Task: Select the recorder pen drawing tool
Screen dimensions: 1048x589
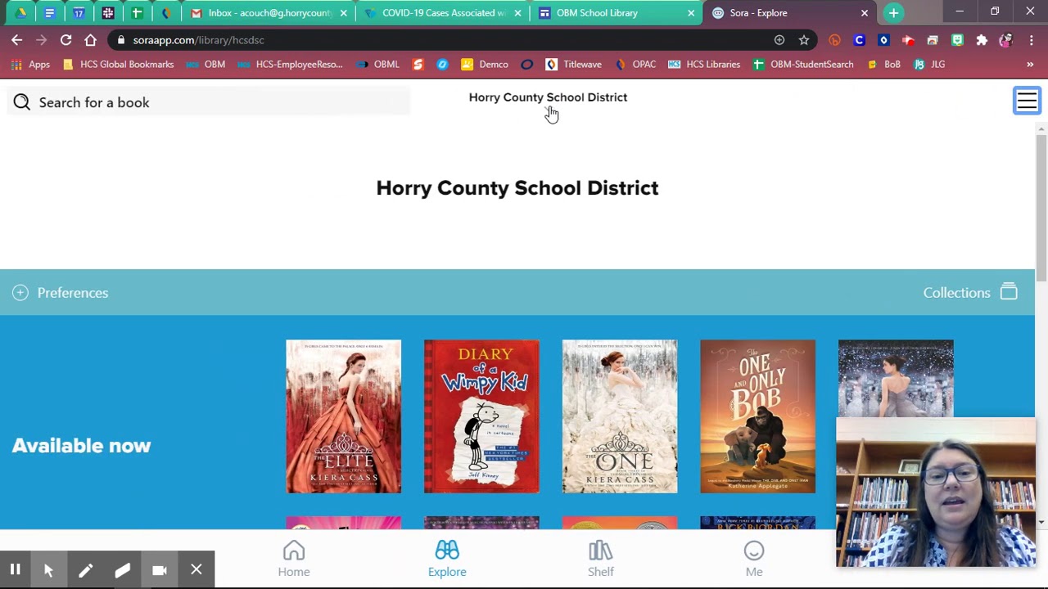Action: click(85, 570)
